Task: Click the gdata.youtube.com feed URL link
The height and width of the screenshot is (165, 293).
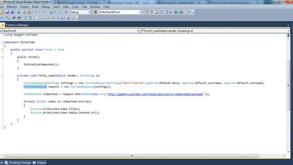Action: click(155, 94)
